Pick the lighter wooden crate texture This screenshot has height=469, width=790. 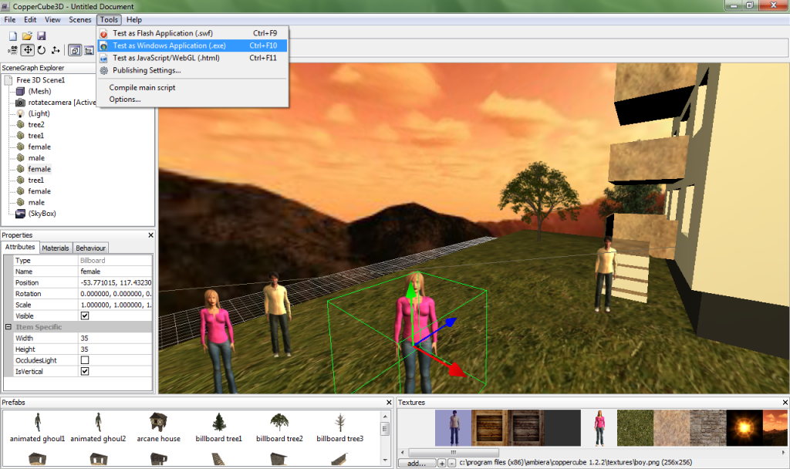pyautogui.click(x=490, y=427)
